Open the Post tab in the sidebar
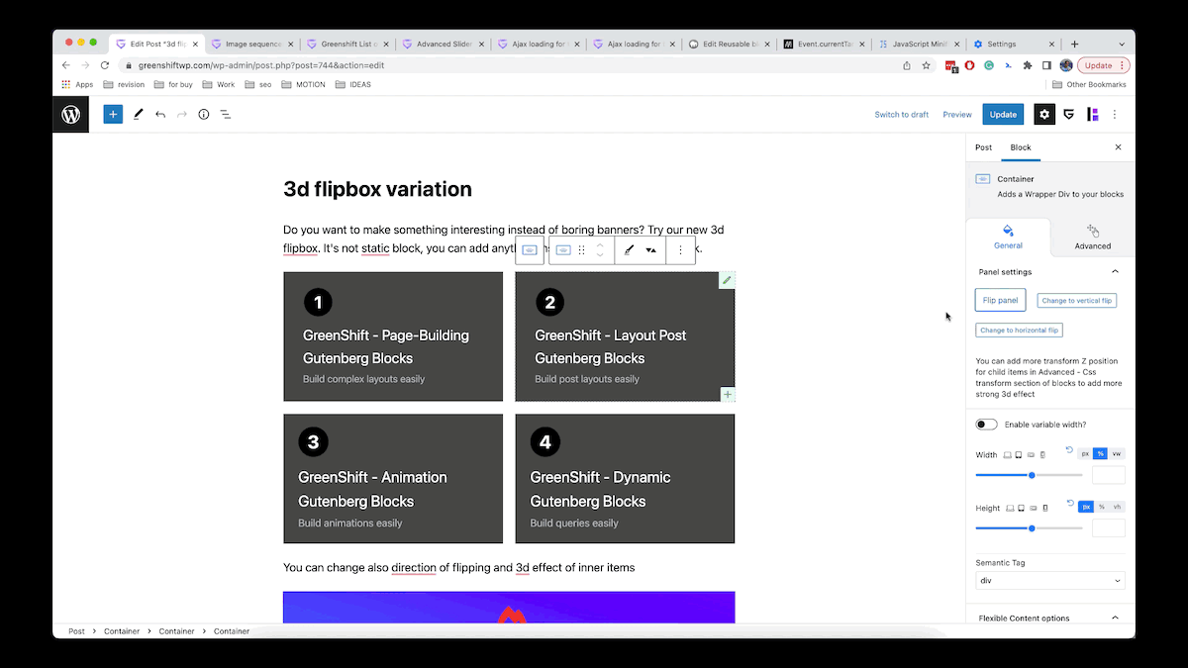This screenshot has width=1188, height=668. [983, 146]
